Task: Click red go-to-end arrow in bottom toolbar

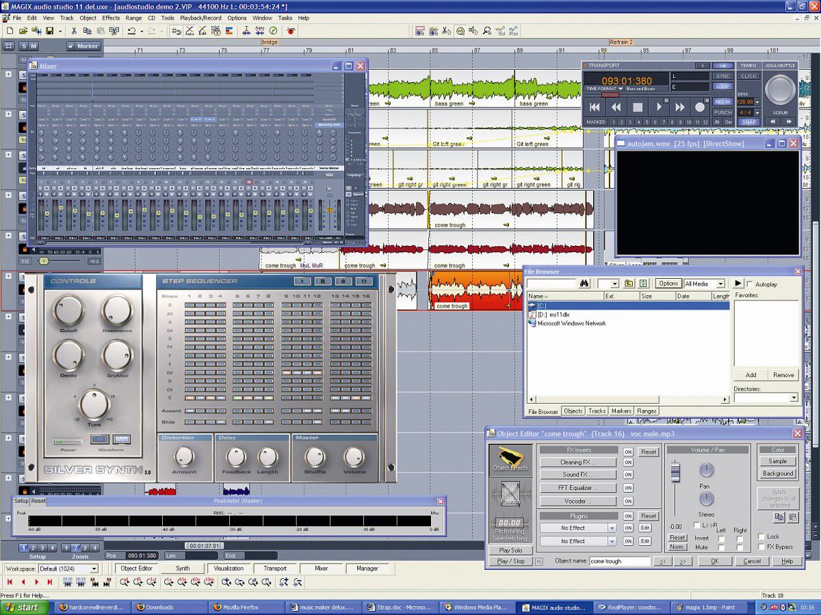Action: pos(49,582)
